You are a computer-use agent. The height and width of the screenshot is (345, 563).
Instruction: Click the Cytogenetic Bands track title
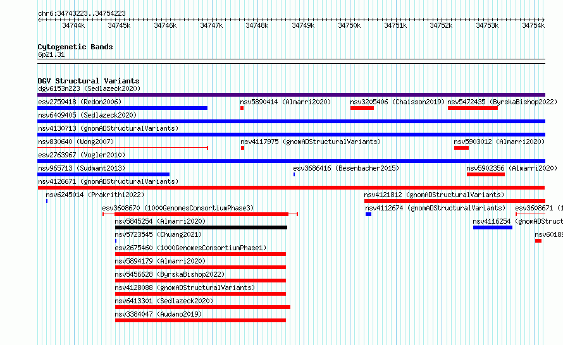tap(75, 47)
